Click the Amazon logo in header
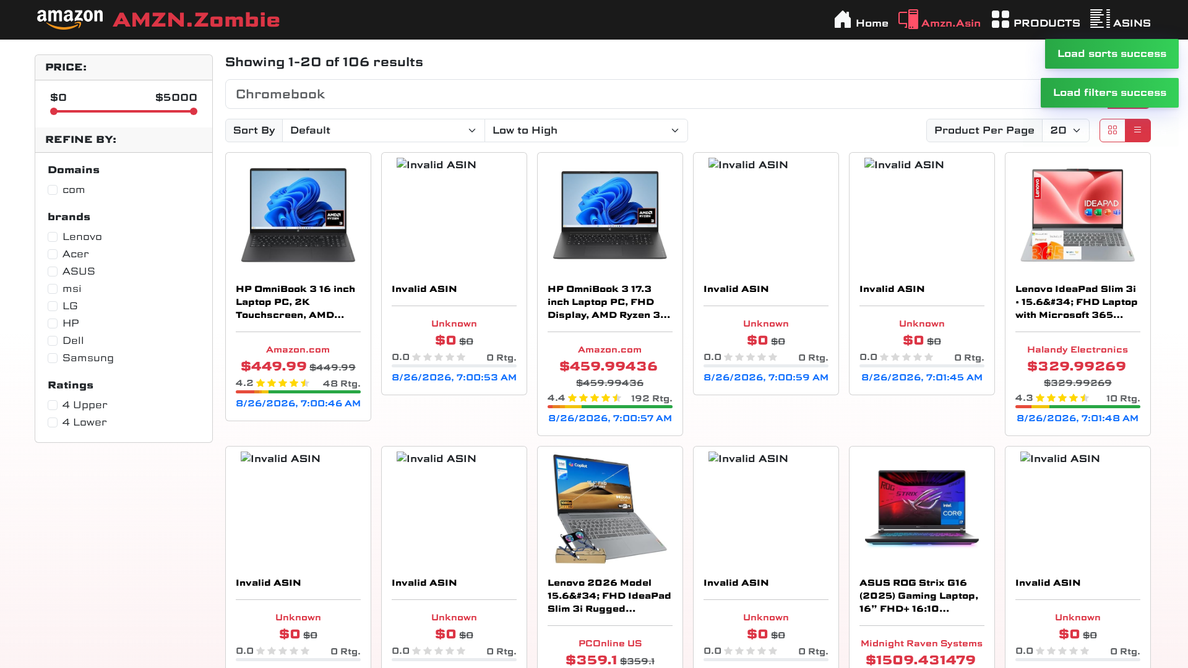Screen dimensions: 1188x668 pyautogui.click(x=70, y=20)
